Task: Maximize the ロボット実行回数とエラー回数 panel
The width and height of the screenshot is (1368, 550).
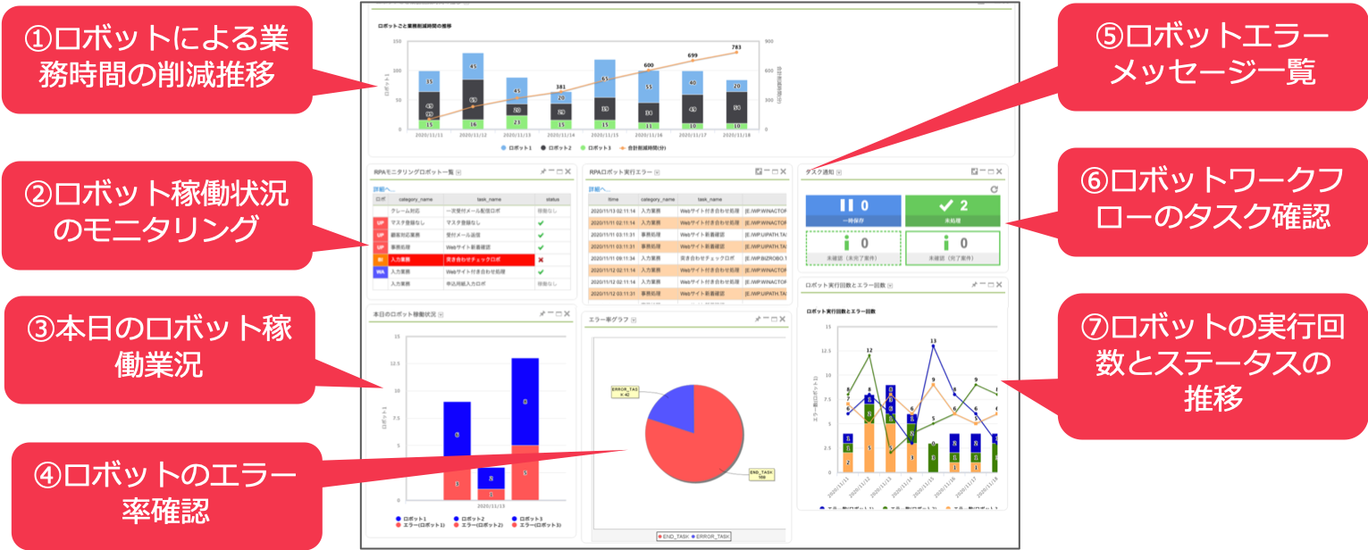Action: point(990,285)
